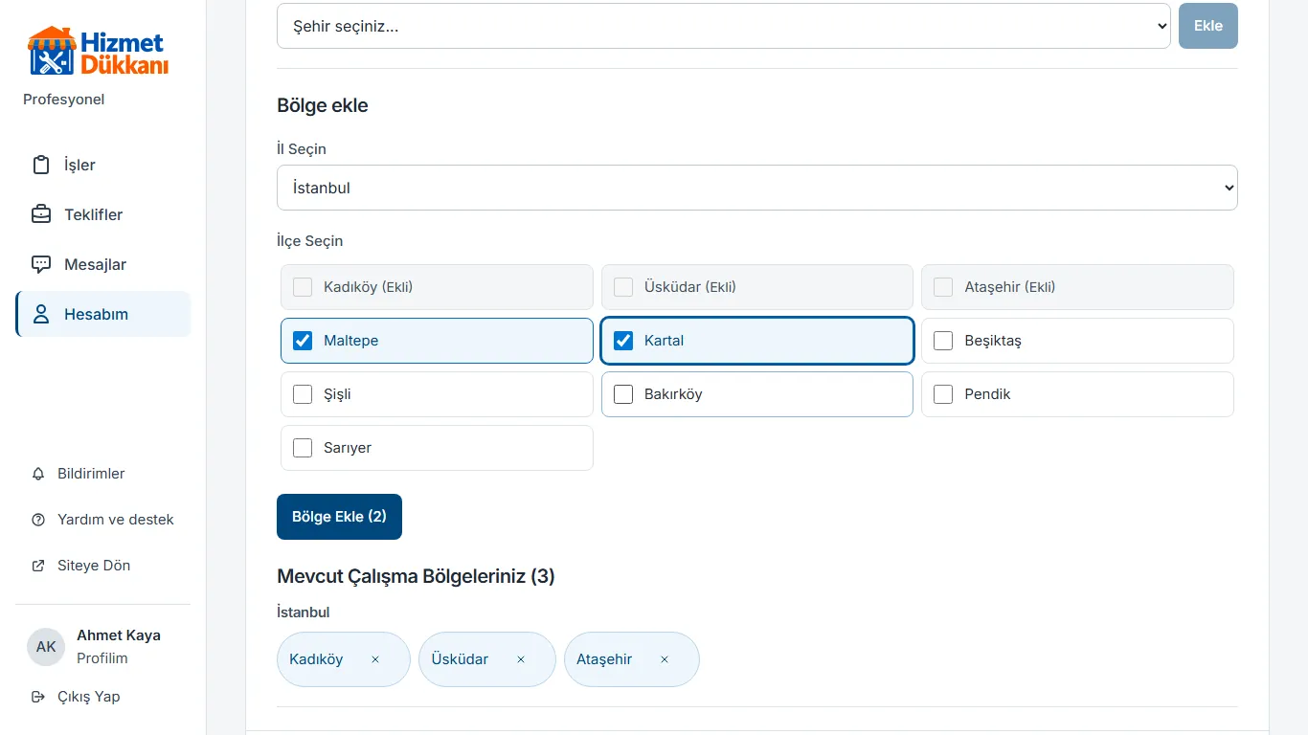1308x735 pixels.
Task: Uncheck the Maltepe checkbox
Action: coord(303,341)
